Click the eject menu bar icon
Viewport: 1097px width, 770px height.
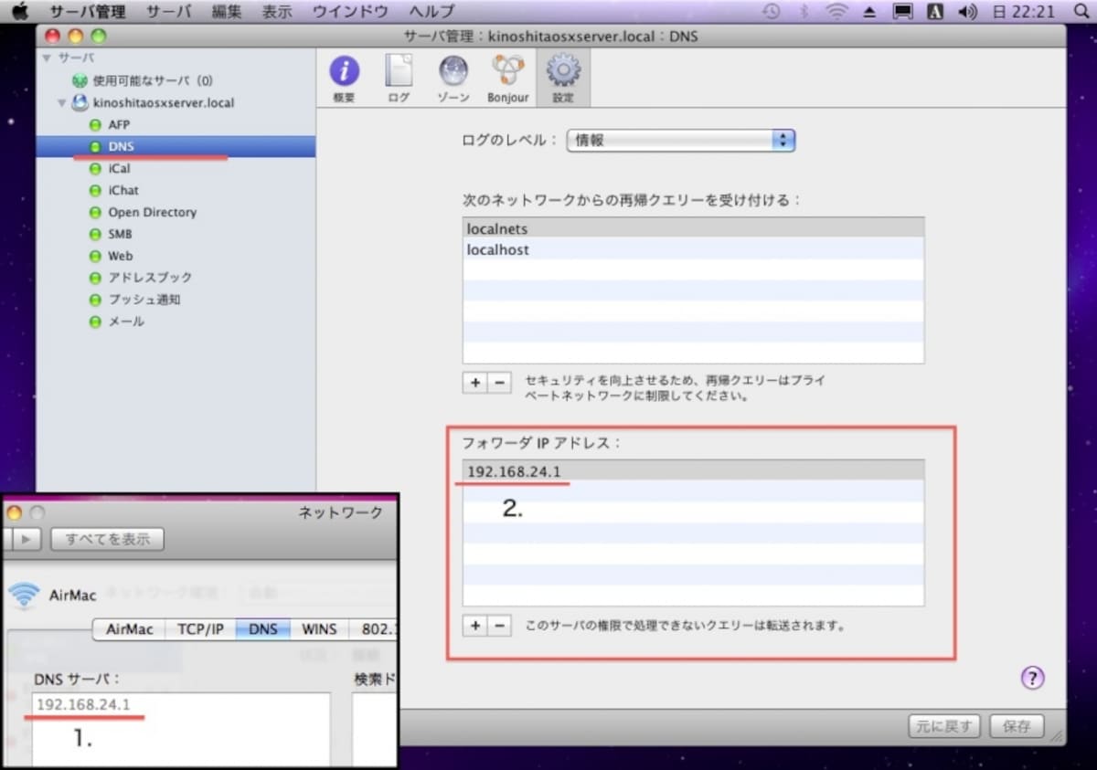point(870,12)
